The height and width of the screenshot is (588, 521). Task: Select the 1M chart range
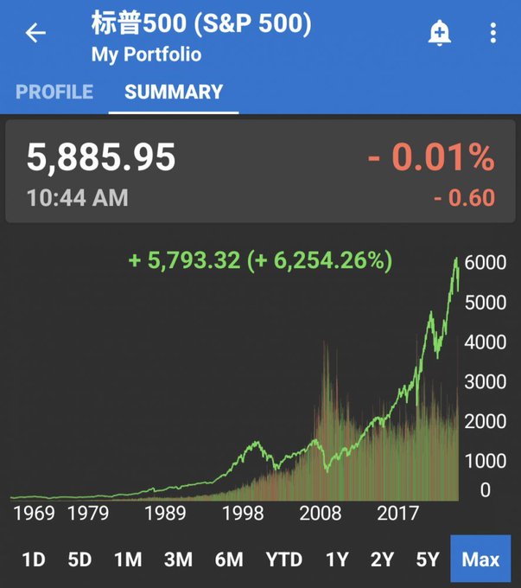click(128, 559)
